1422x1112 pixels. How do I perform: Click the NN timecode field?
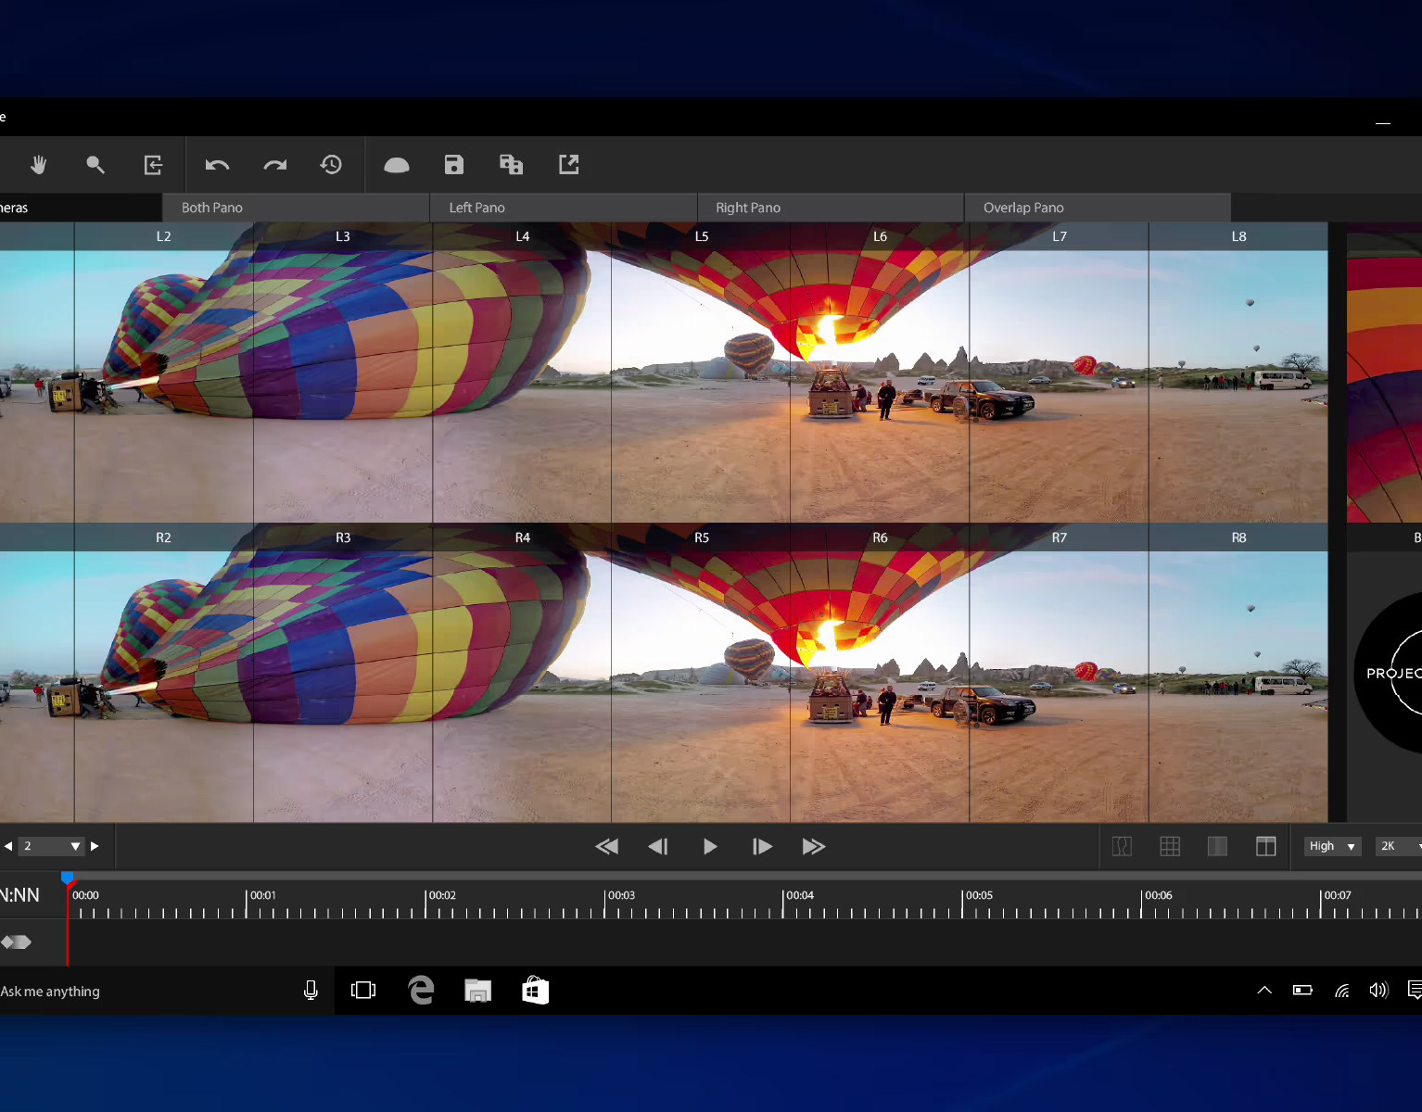point(19,895)
